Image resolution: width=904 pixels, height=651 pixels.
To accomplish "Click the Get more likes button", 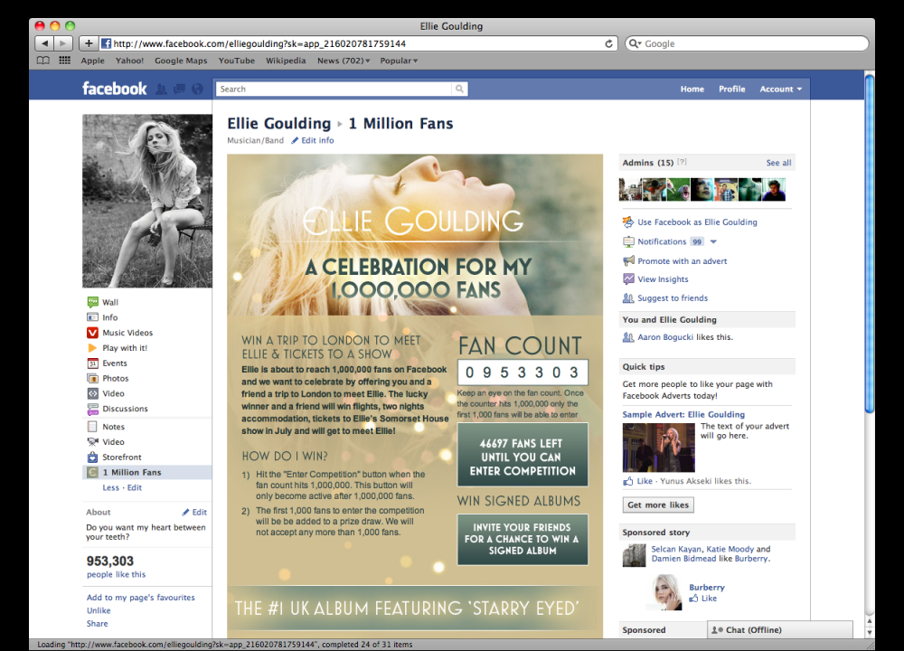I will pyautogui.click(x=658, y=505).
